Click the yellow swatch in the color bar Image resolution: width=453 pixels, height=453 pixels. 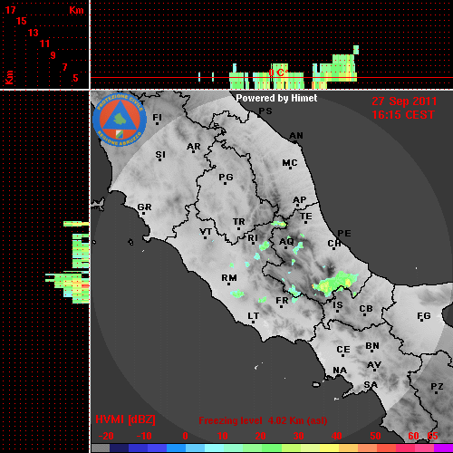330,448
